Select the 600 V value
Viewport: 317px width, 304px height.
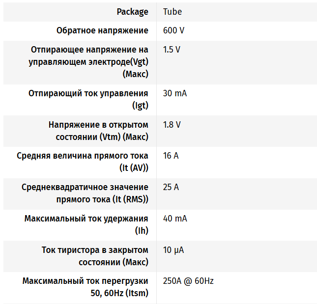point(173,30)
